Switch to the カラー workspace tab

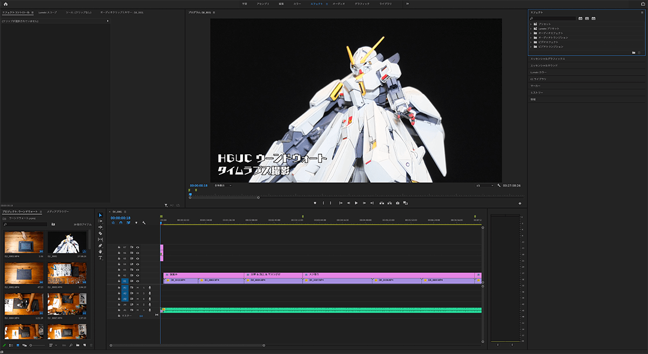point(298,4)
